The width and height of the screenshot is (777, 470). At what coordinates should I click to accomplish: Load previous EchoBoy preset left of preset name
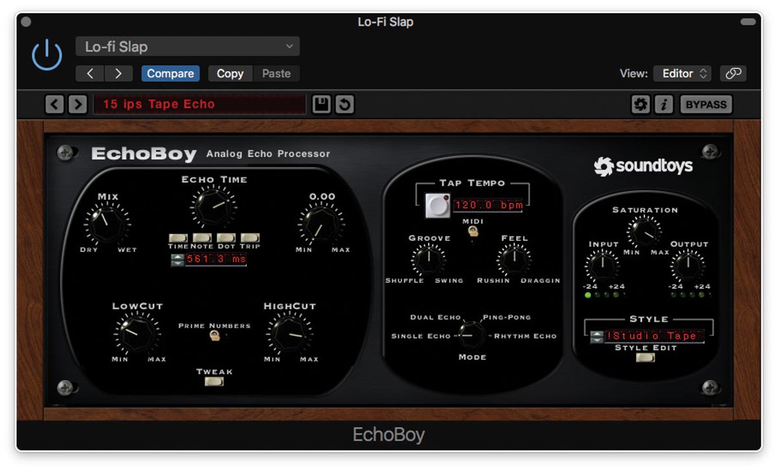click(x=54, y=104)
